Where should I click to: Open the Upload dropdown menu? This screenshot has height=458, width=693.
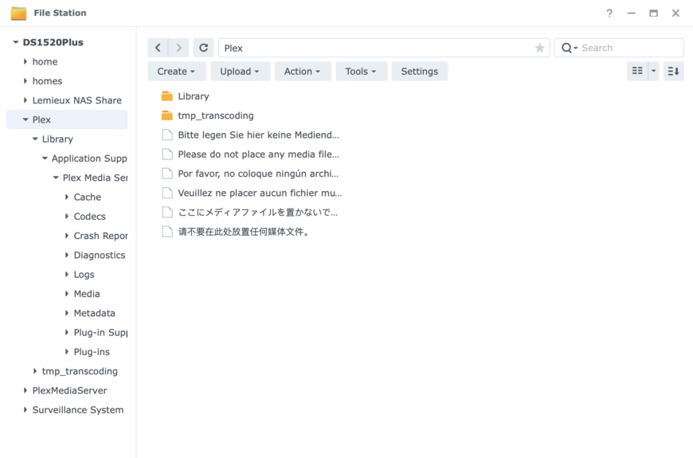240,71
